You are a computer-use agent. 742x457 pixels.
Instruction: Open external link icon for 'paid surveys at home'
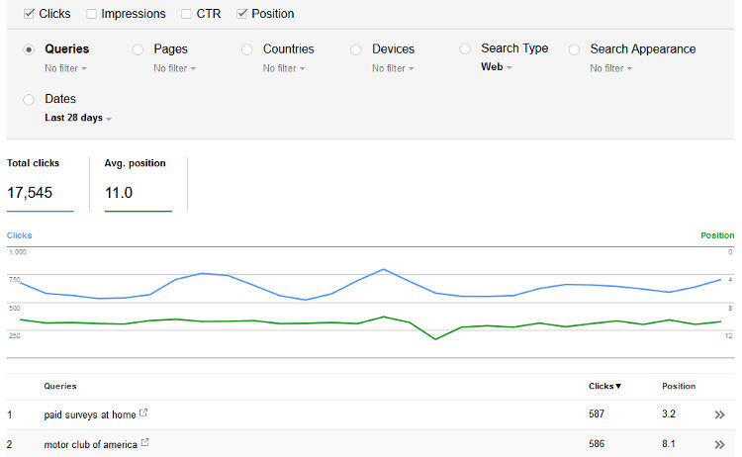click(143, 413)
